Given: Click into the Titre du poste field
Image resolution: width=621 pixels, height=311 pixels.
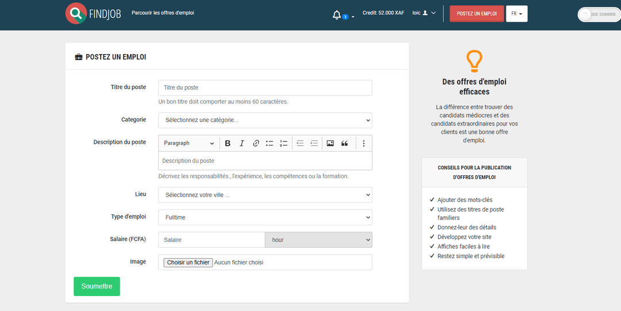Looking at the screenshot, I should tap(265, 88).
